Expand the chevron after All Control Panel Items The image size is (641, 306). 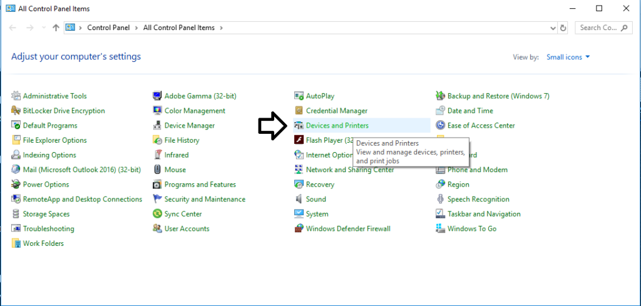tap(221, 28)
